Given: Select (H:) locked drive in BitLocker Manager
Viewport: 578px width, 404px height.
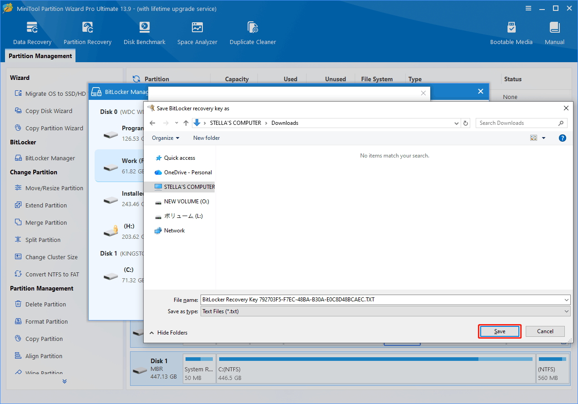Looking at the screenshot, I should [119, 231].
